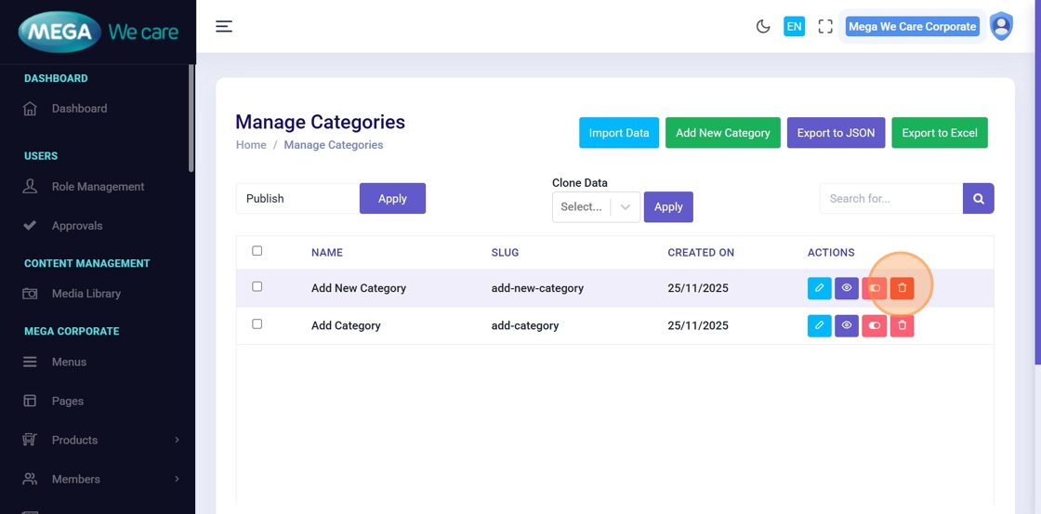Click the Import Data button
Image resolution: width=1041 pixels, height=514 pixels.
619,133
